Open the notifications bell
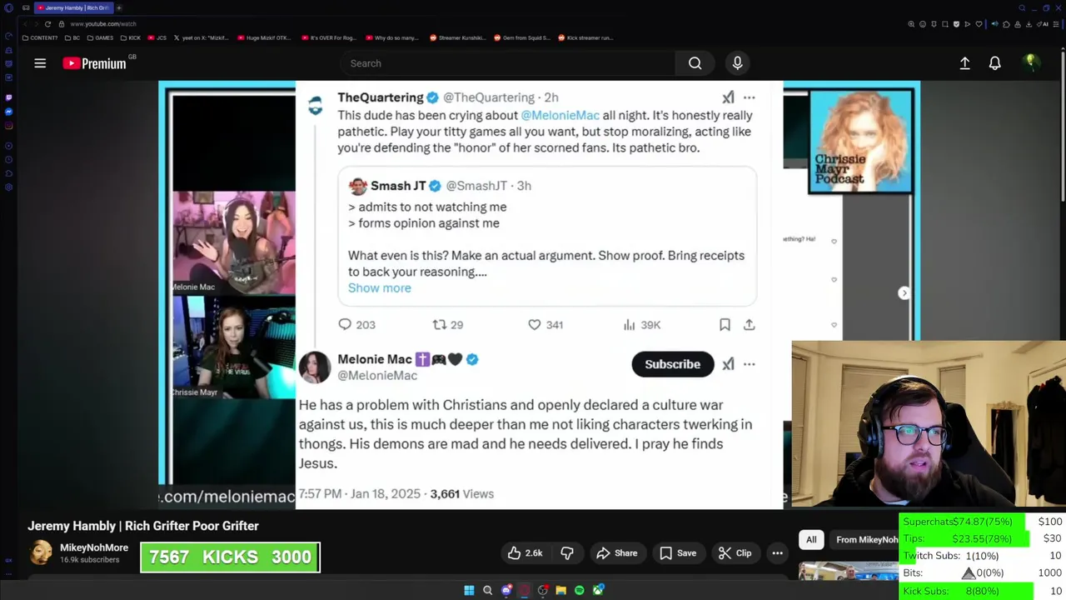 click(994, 63)
